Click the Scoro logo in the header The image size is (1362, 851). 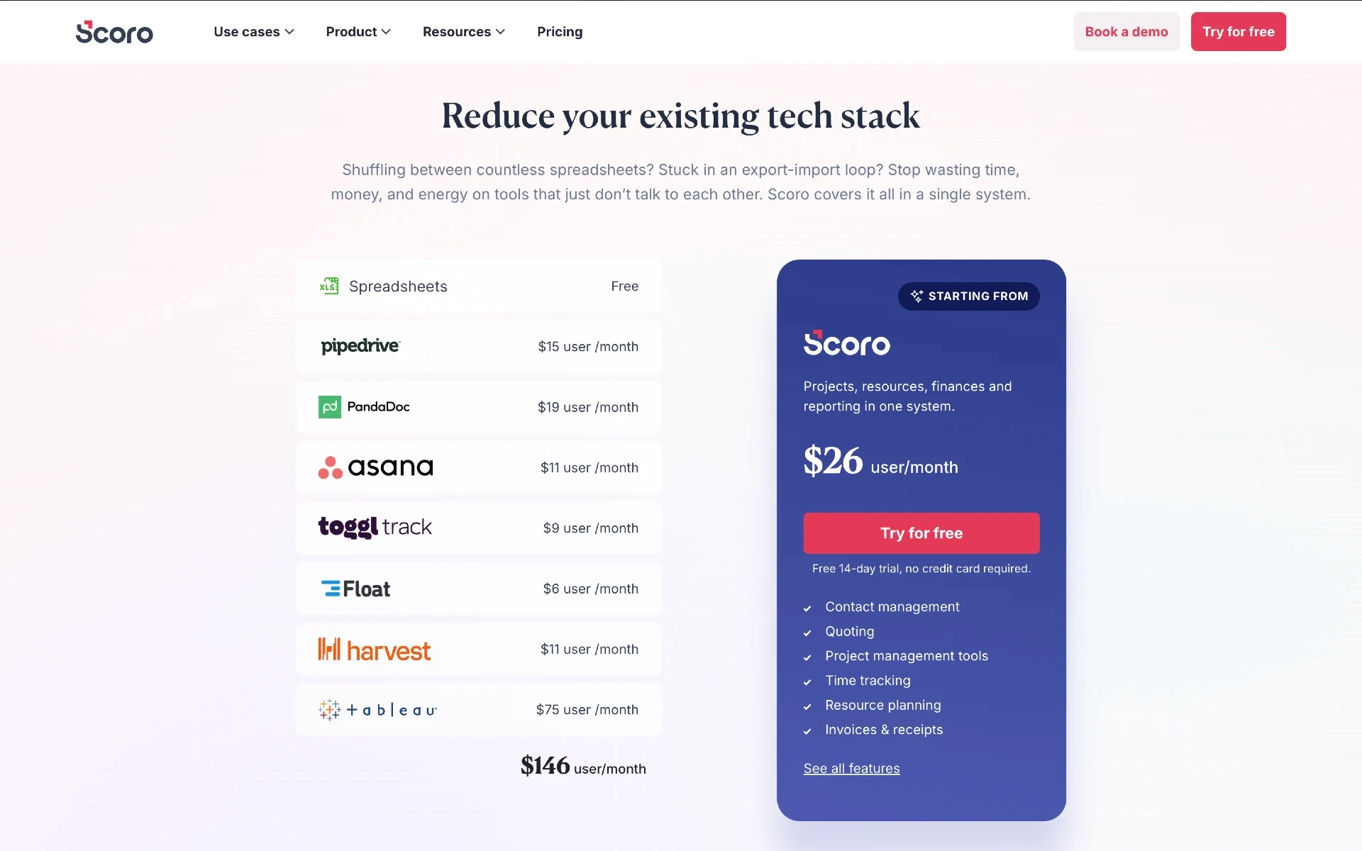click(x=113, y=30)
